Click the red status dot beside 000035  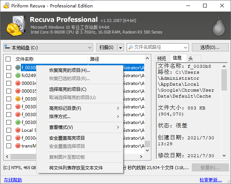(18, 91)
